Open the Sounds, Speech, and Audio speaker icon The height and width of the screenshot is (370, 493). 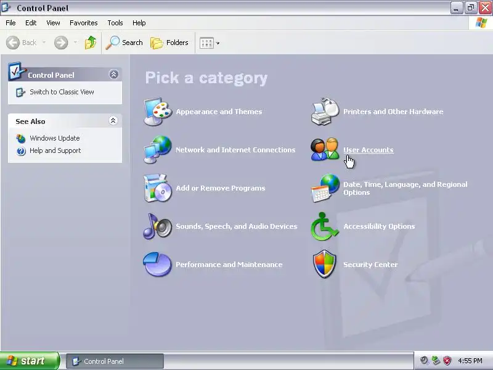click(x=158, y=226)
